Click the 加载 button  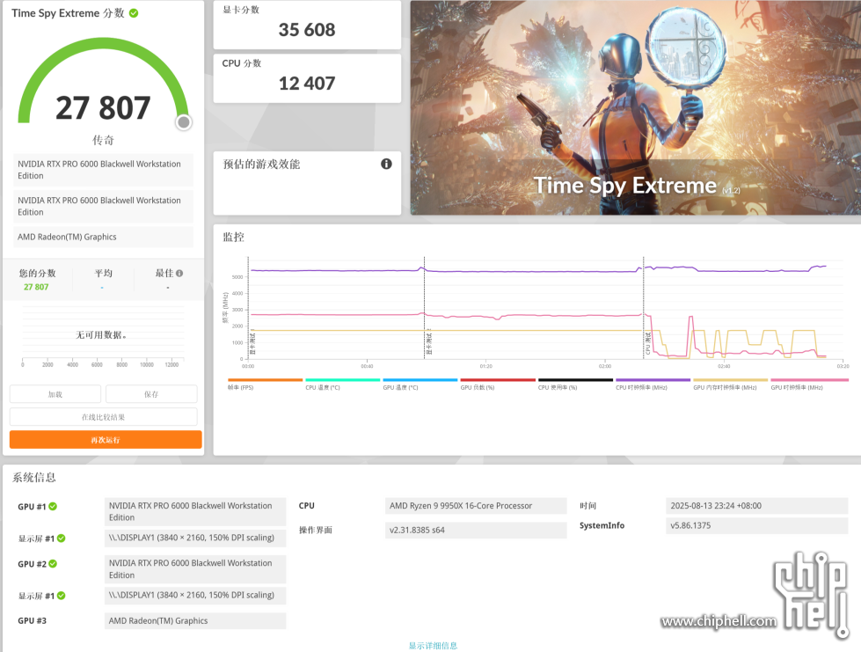(x=55, y=394)
